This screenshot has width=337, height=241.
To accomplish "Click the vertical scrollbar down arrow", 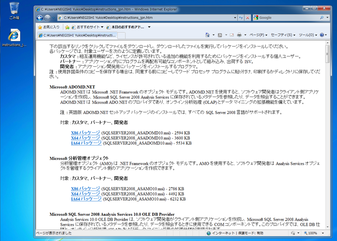I will 327,227.
